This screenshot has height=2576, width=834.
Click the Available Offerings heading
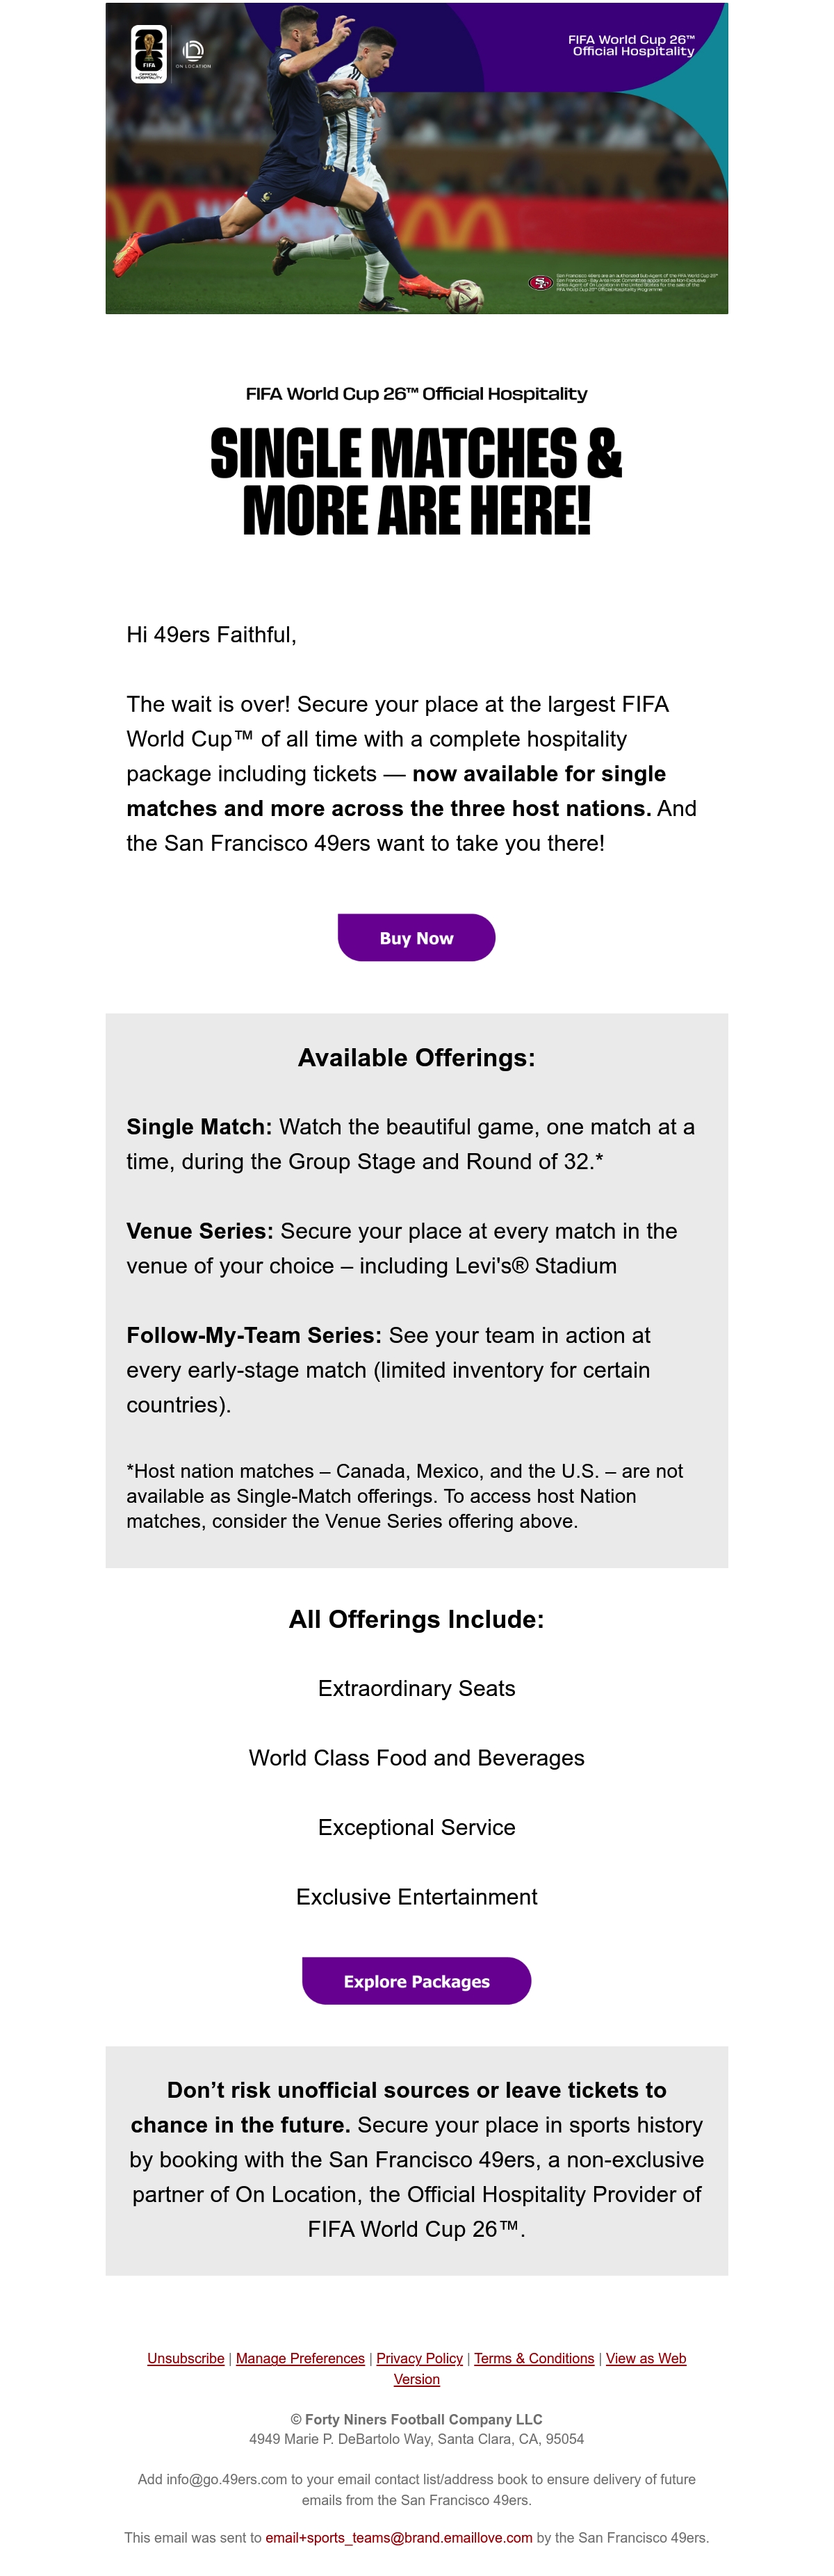click(416, 1058)
